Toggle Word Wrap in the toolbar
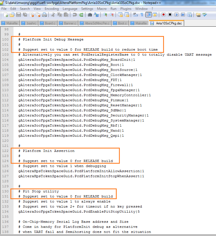The height and width of the screenshot is (236, 216). [x=136, y=15]
